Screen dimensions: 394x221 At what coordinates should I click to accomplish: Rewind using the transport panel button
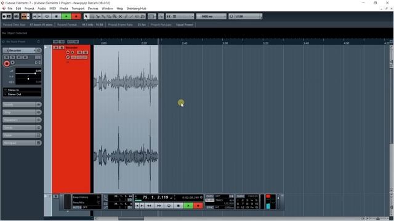point(149,206)
